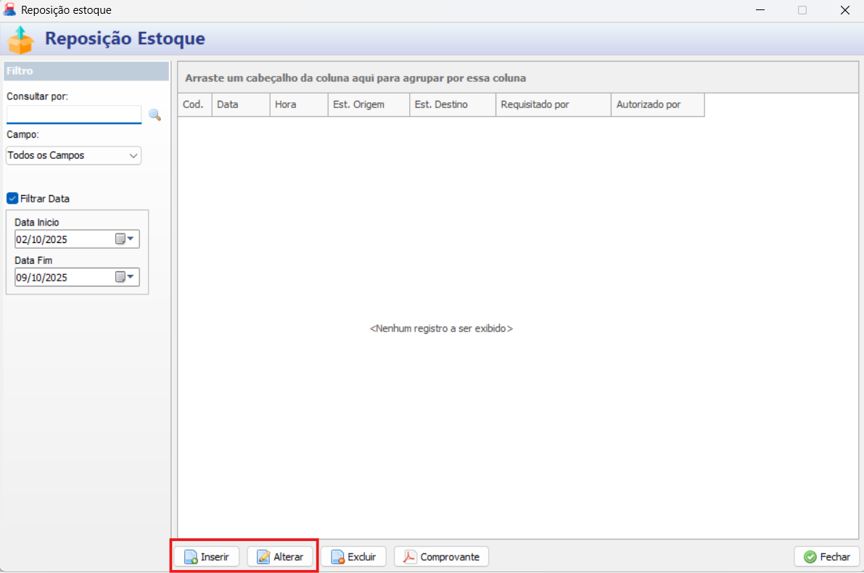864x573 pixels.
Task: Sort by the Data column header
Action: (240, 104)
